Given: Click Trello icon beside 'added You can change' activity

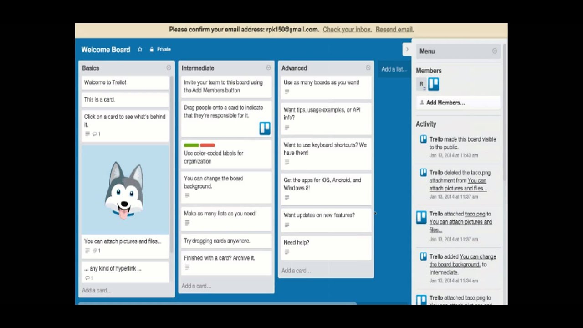Looking at the screenshot, I should [x=423, y=256].
